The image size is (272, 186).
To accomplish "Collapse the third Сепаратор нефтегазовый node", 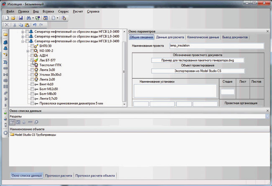I will [23, 41].
